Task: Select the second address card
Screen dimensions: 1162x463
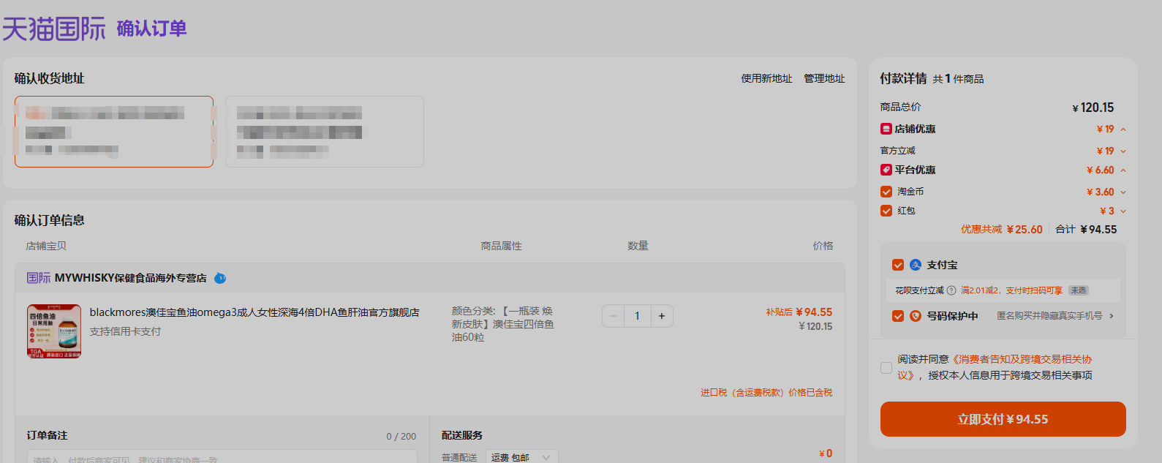Action: (325, 132)
